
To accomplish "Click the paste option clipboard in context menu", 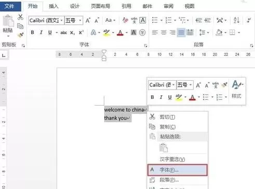I will [x=164, y=148].
